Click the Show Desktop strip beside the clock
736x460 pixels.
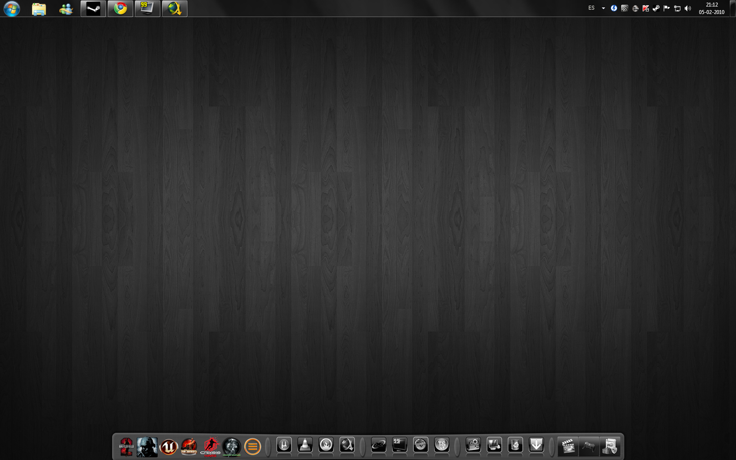point(732,8)
